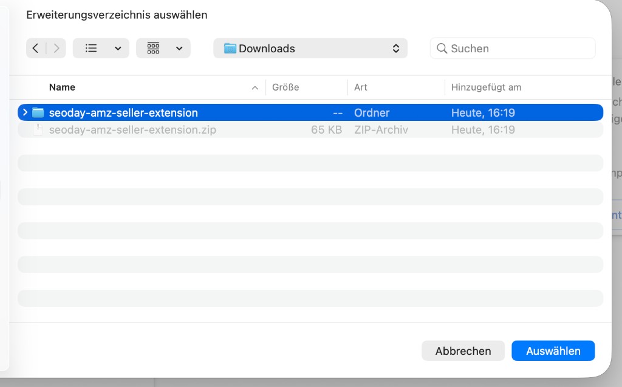Click the folder's Heute, 16:19 date
Screen dimensions: 622x387
[x=483, y=113]
